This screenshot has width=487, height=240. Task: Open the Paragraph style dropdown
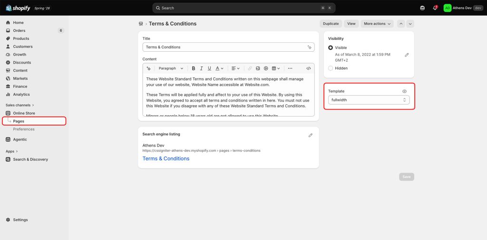[171, 68]
